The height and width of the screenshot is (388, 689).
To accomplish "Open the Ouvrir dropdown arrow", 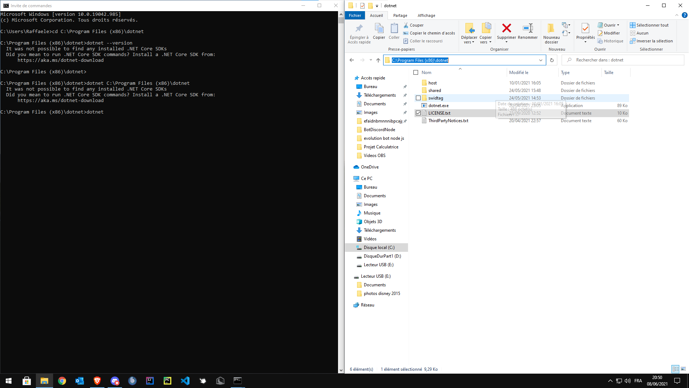I will [618, 25].
